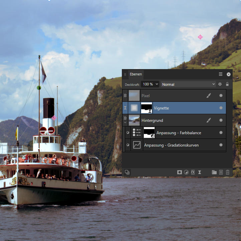The height and width of the screenshot is (241, 241).
Task: Select the Hintergrund layer name
Action: [152, 120]
